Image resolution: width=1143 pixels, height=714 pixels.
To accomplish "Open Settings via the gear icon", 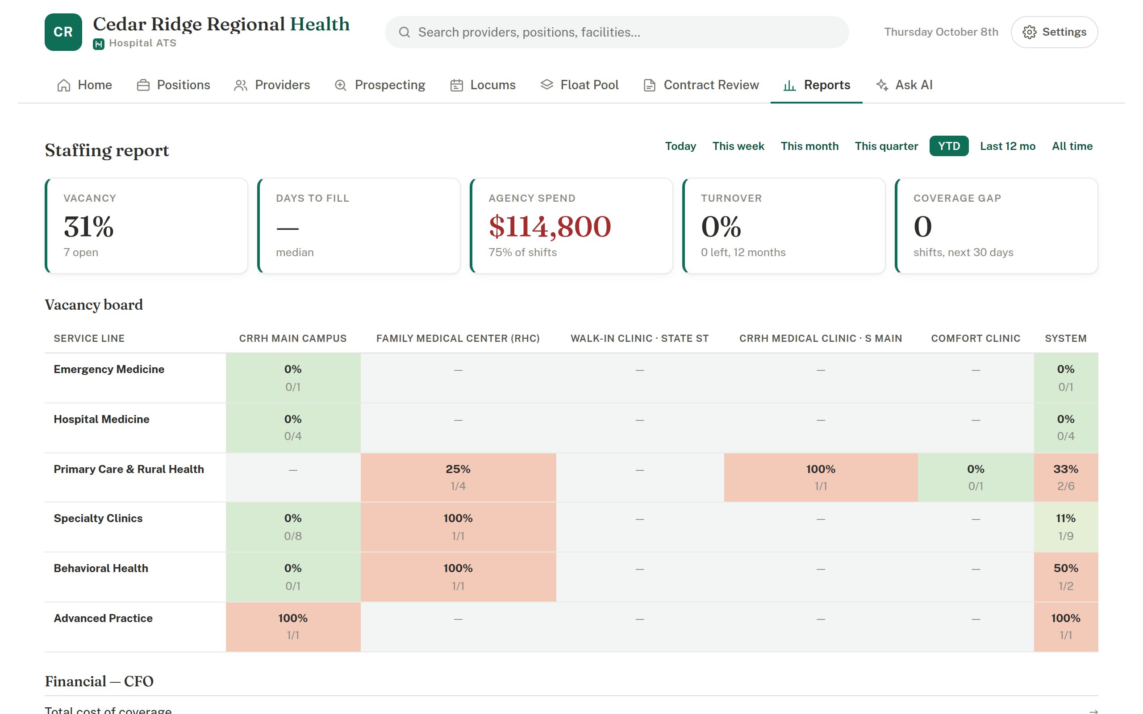I will coord(1029,32).
